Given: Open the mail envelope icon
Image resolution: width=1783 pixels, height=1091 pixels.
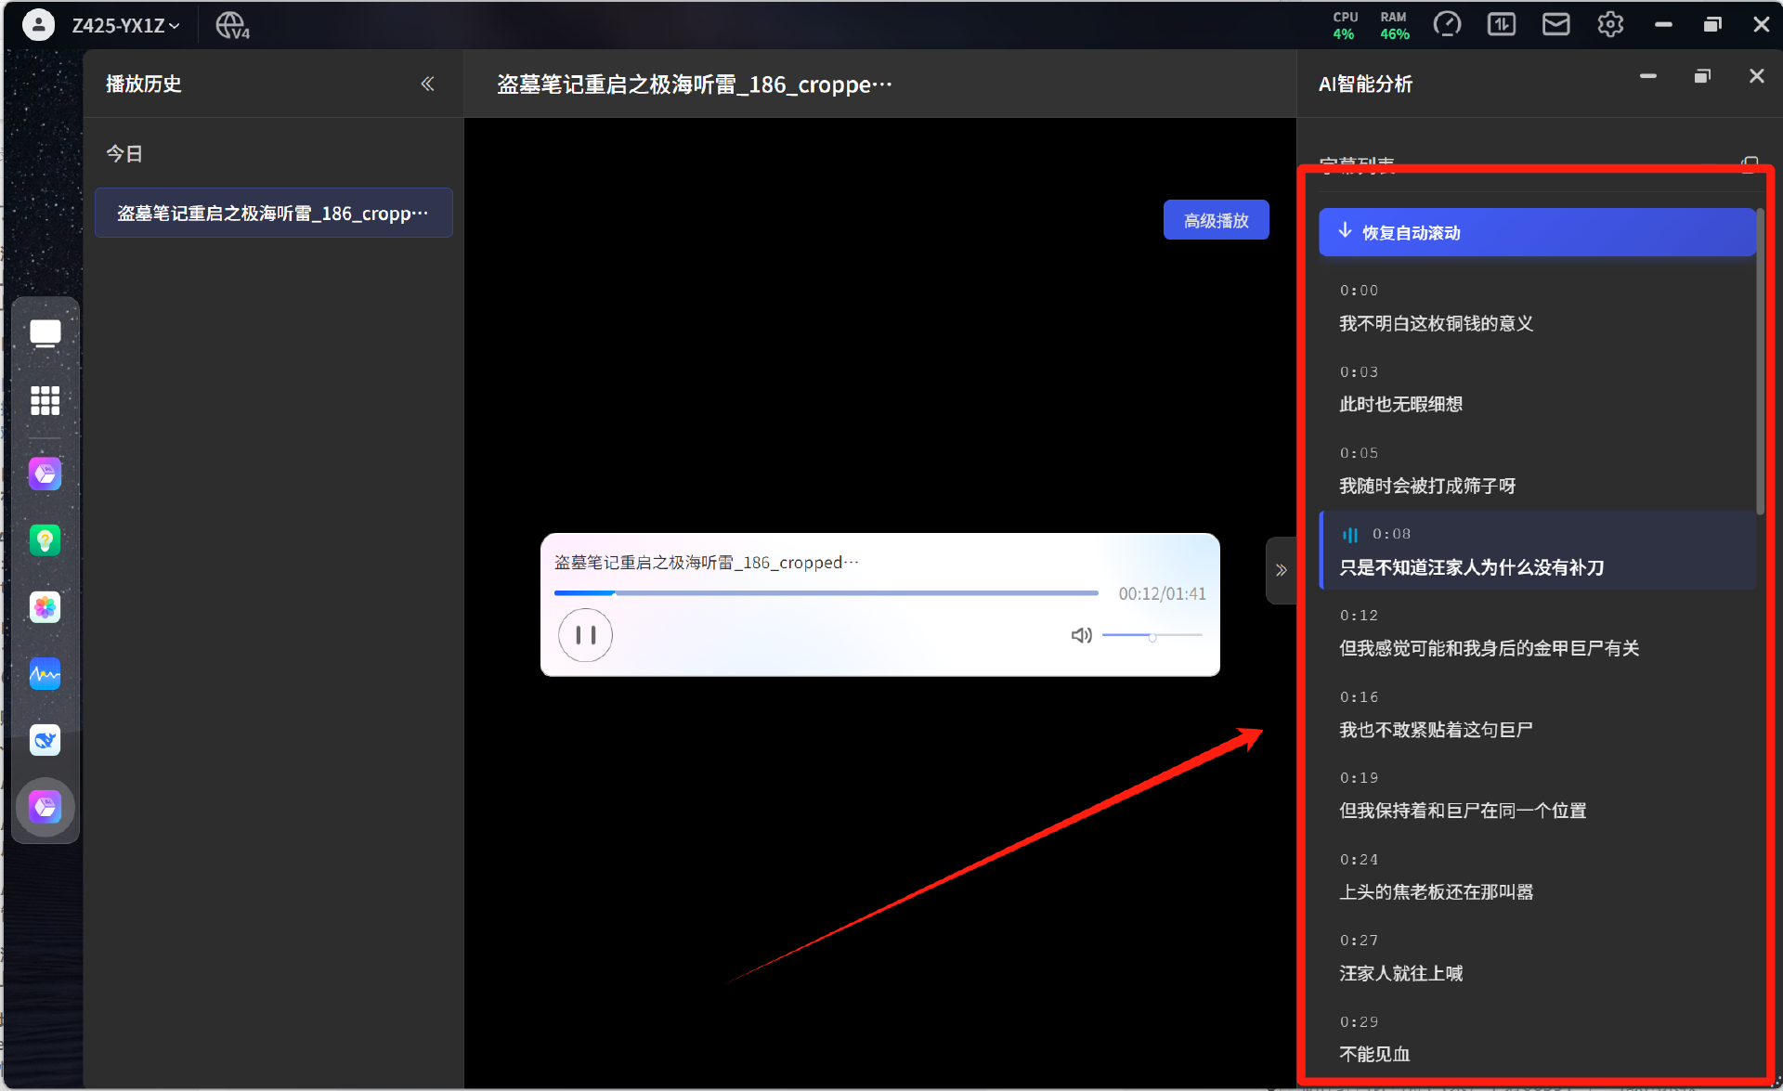Looking at the screenshot, I should 1555,25.
